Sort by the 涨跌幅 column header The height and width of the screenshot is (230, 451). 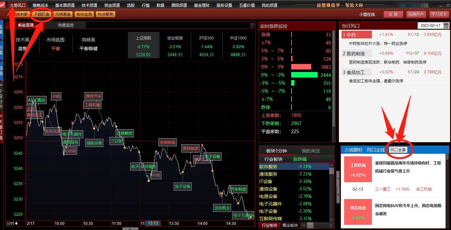coord(300,159)
